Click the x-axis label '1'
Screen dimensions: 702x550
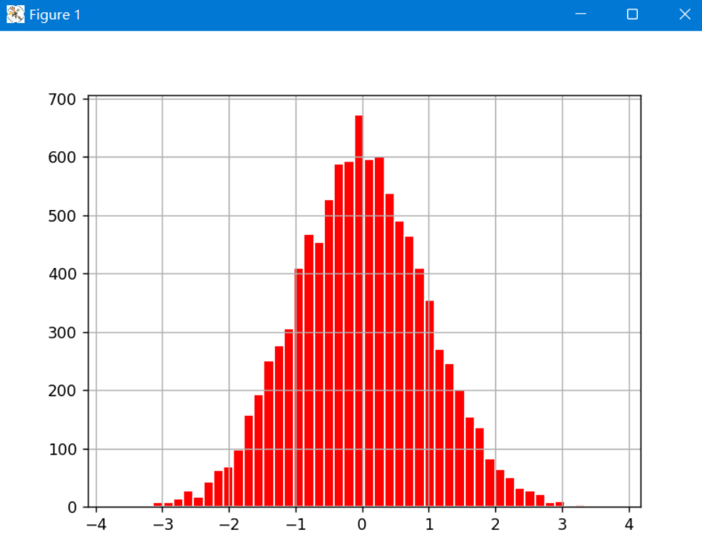[429, 524]
